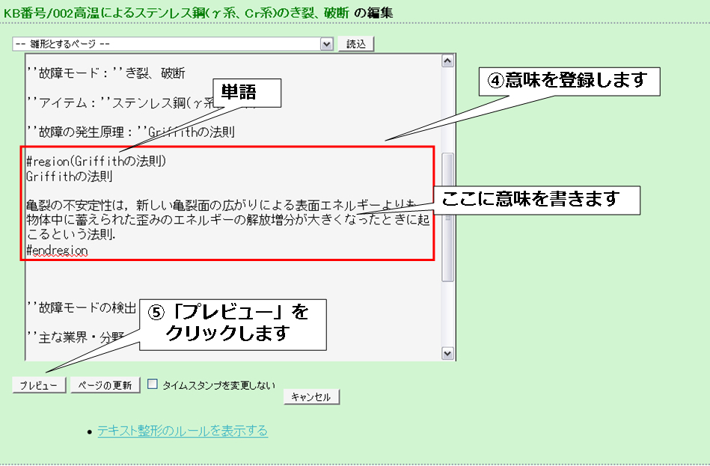
Task: Cancel editing with the キャンセル button
Action: tap(311, 397)
